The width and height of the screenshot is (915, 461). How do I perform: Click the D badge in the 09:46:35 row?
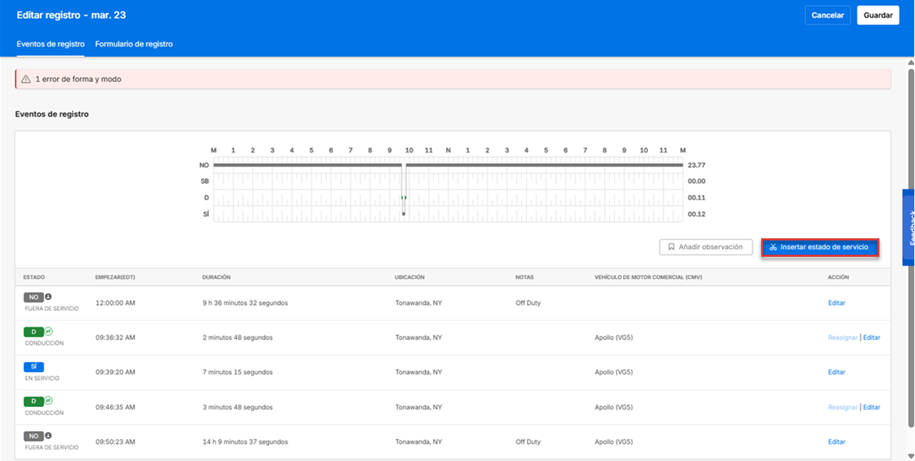(x=33, y=401)
